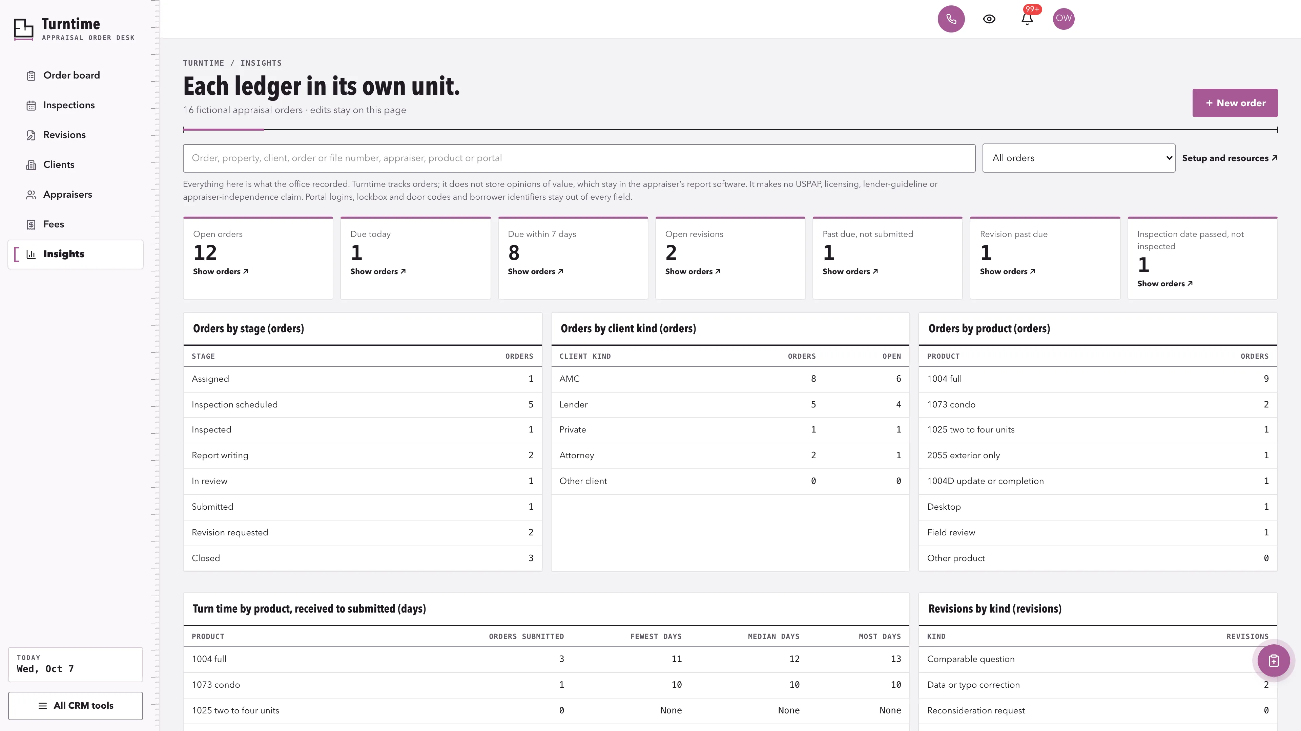
Task: Click the purple phone call icon
Action: 951,19
